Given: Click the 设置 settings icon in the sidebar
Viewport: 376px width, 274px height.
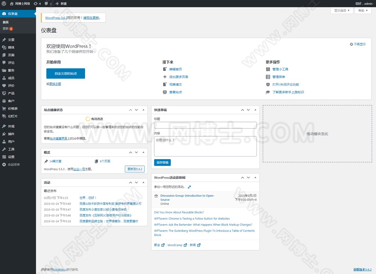Looking at the screenshot, I should click(x=4, y=157).
